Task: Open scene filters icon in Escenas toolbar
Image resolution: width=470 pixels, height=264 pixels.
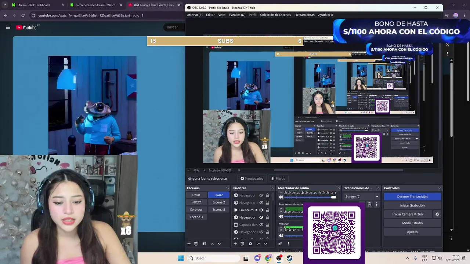Action: [204, 244]
